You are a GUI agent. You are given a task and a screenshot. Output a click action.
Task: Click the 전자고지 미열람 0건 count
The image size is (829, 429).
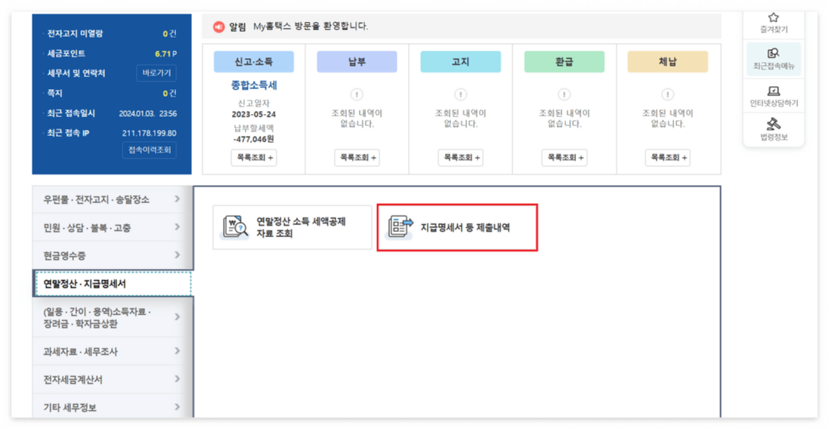pos(169,34)
